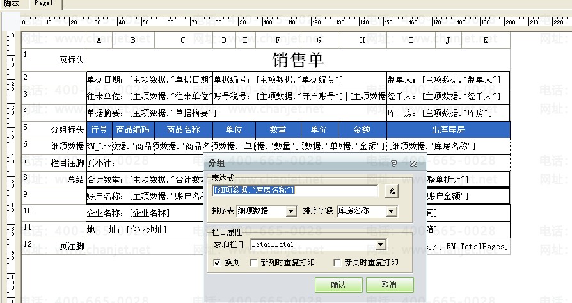The width and height of the screenshot is (572, 303).
Task: Click the help icon in 分组 dialog title bar
Action: [395, 163]
